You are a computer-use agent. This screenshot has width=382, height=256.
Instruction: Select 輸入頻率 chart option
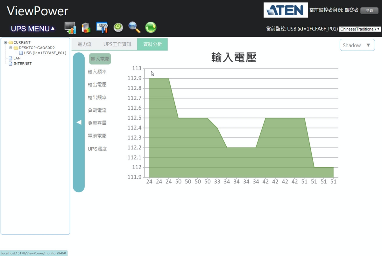[97, 72]
